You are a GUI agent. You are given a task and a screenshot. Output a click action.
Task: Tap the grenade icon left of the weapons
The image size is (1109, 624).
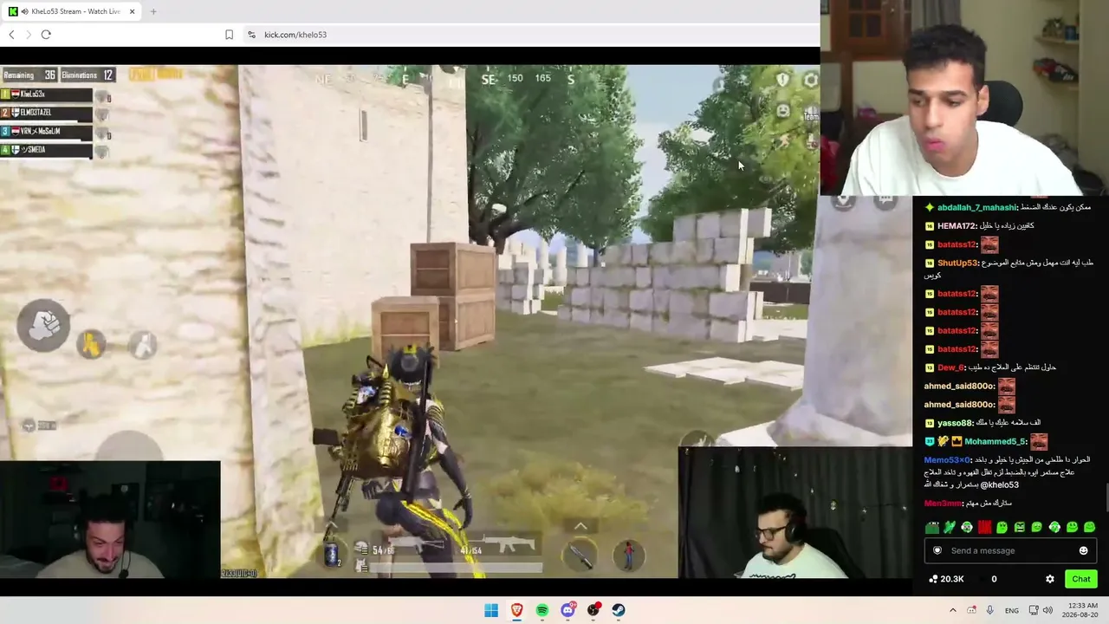click(331, 554)
